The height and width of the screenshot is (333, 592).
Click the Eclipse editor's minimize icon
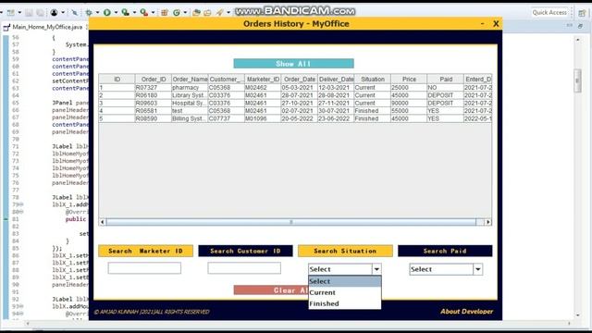pos(570,26)
